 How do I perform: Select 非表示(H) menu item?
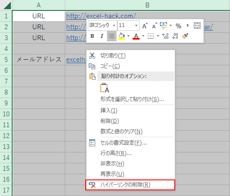click(130, 164)
